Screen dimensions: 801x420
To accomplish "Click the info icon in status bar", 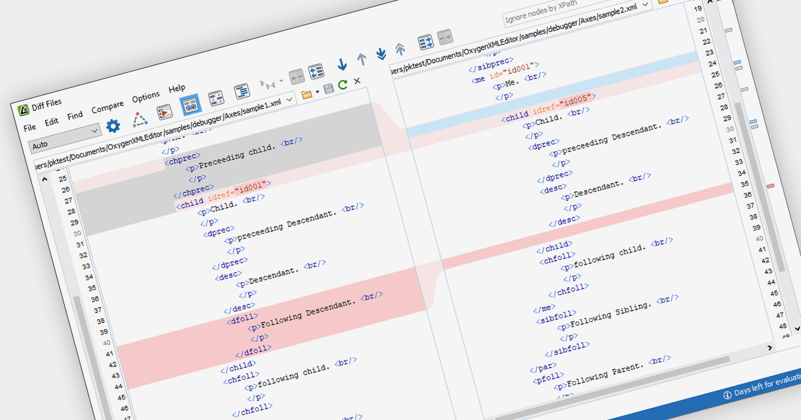I will [x=728, y=395].
